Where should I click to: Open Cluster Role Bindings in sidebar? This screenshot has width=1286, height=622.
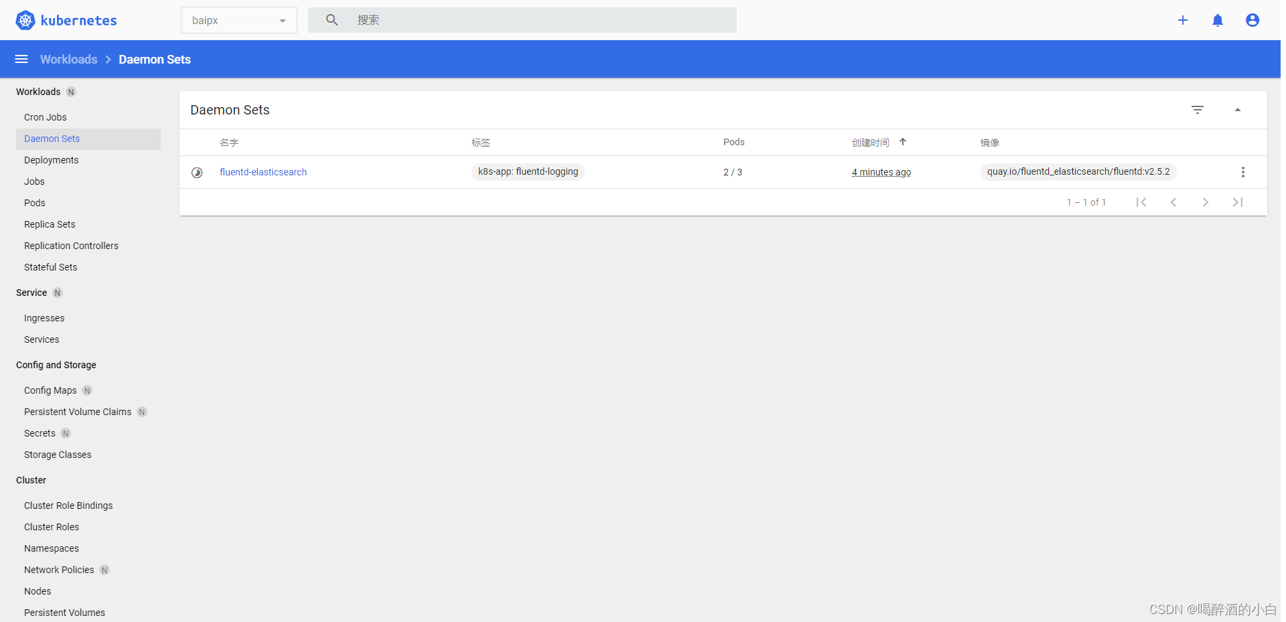[68, 506]
